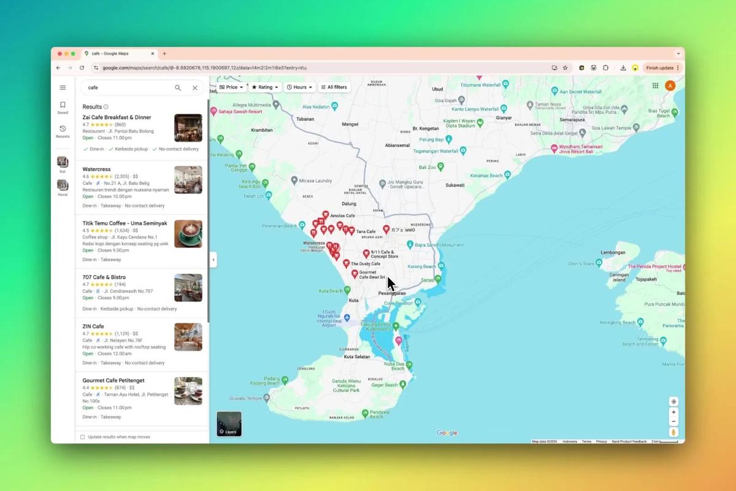Open the ZIN Cafe result

(x=142, y=345)
